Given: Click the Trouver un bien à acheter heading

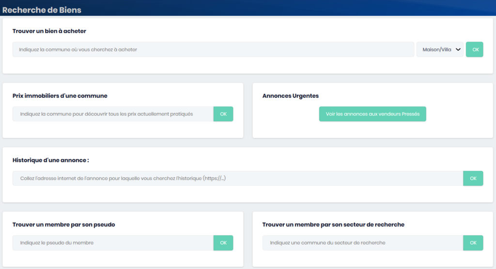Looking at the screenshot, I should point(49,31).
